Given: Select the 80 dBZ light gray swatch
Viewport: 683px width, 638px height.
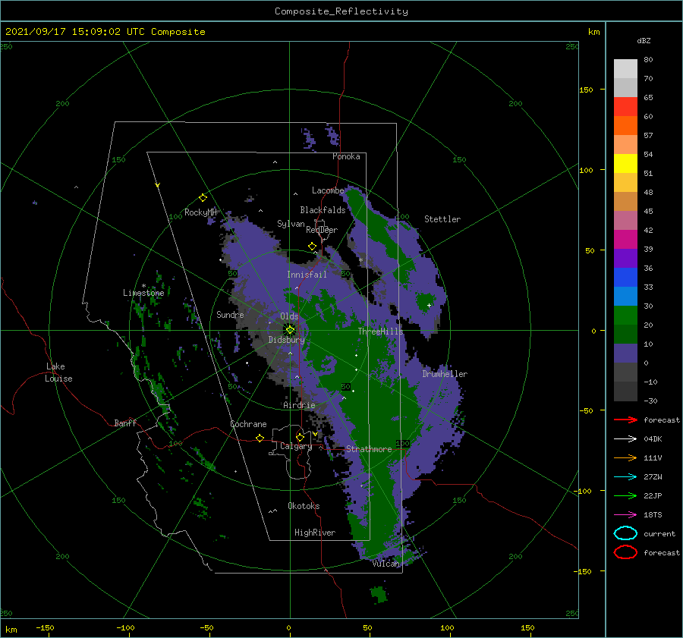Looking at the screenshot, I should 625,68.
